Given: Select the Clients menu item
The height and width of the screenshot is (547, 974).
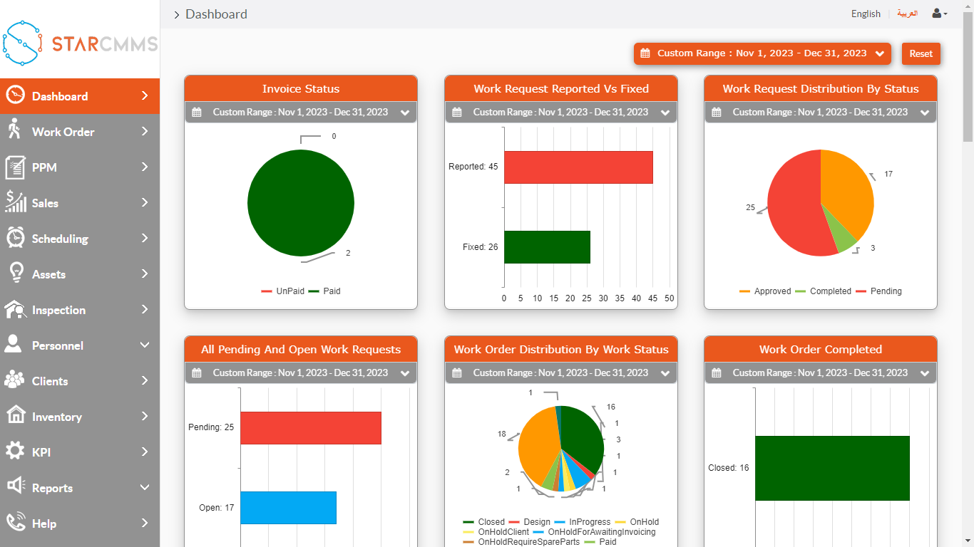Looking at the screenshot, I should [50, 381].
